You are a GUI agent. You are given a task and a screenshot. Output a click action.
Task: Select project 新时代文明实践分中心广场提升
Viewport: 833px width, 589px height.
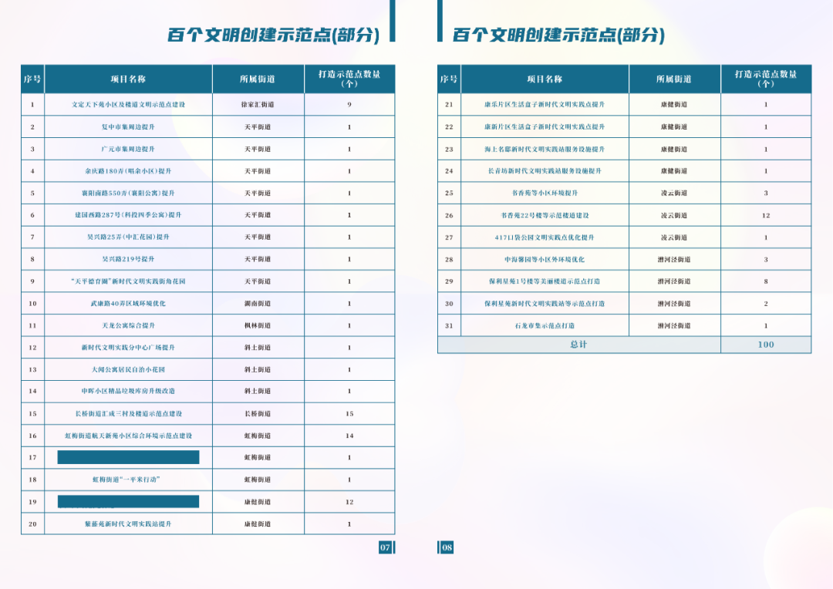pyautogui.click(x=128, y=348)
